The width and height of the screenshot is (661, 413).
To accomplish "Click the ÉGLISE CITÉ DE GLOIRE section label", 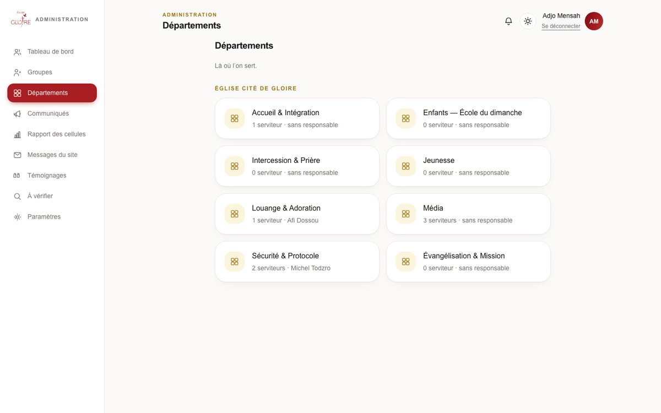I will click(256, 89).
